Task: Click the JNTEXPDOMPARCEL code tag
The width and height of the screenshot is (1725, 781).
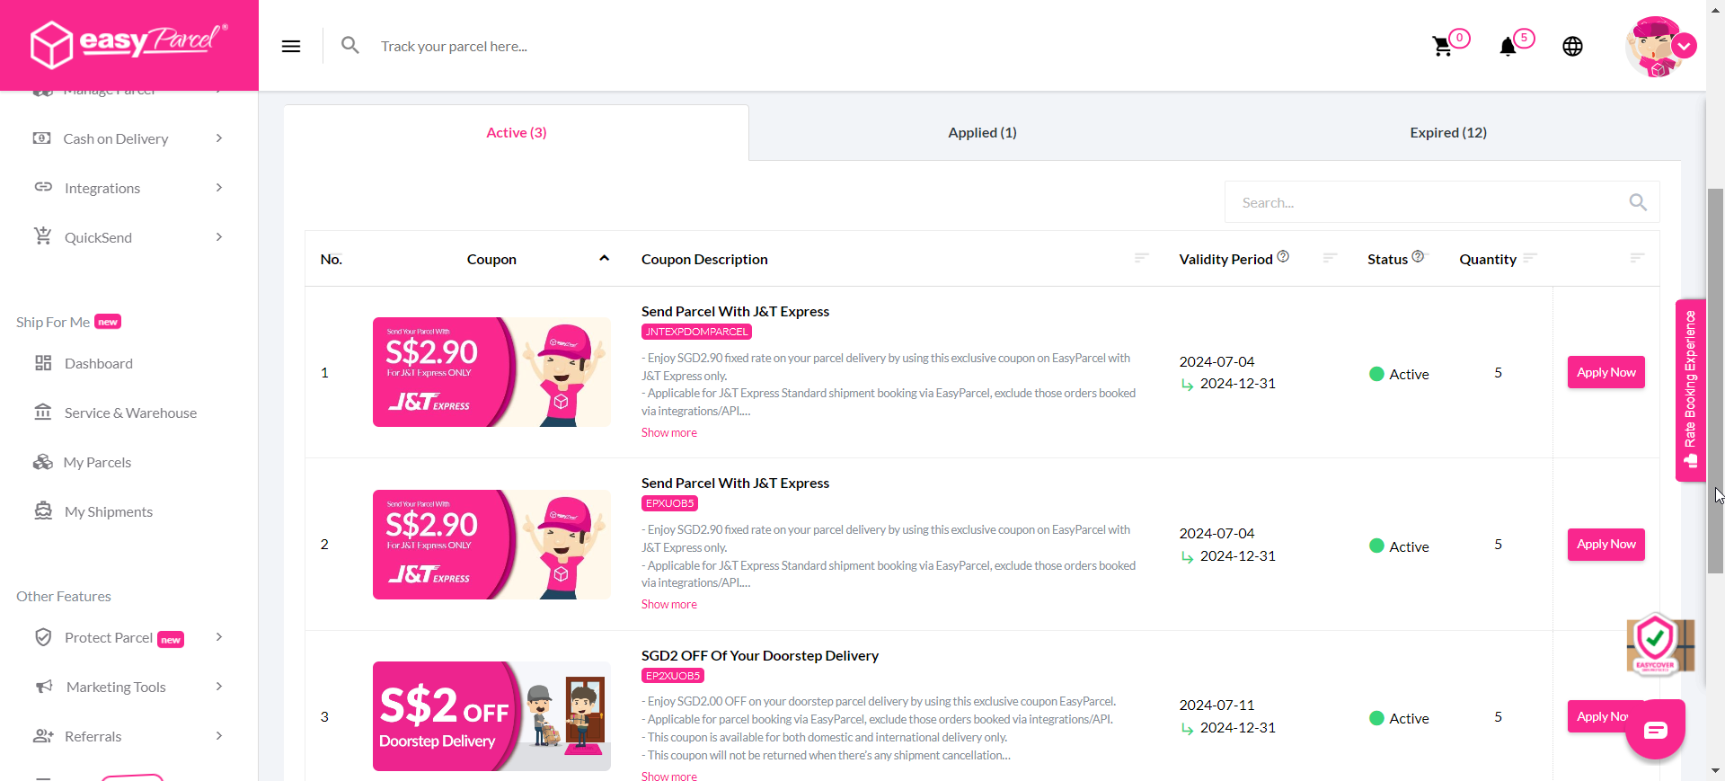Action: pyautogui.click(x=696, y=332)
